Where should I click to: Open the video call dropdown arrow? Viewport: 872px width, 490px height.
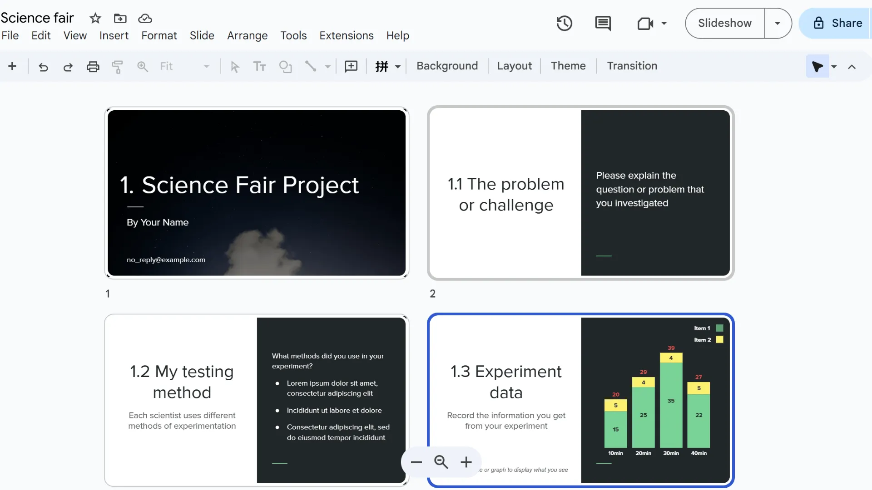point(664,23)
